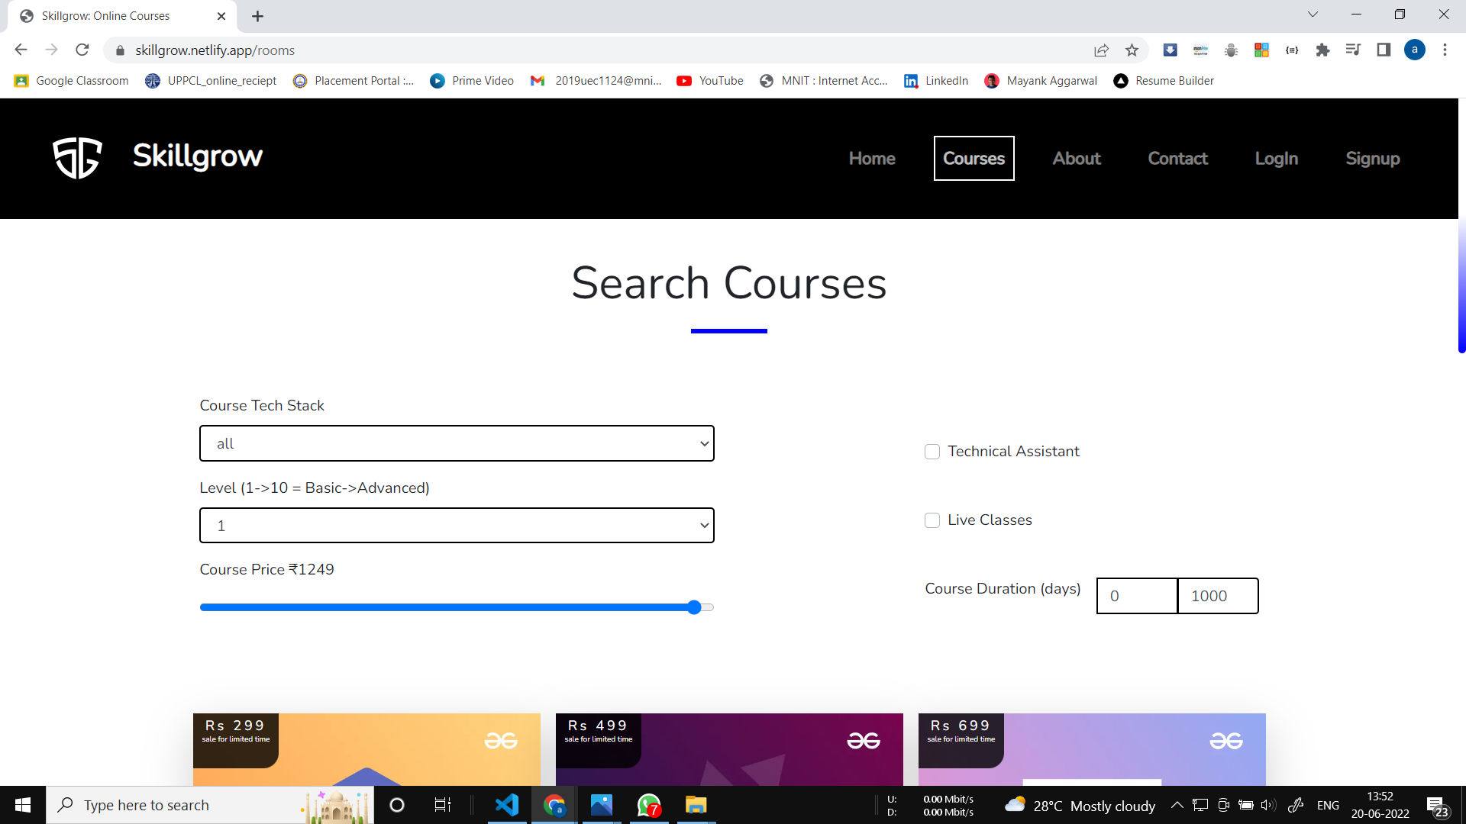Click the browser reload page icon
This screenshot has height=824, width=1466.
82,50
